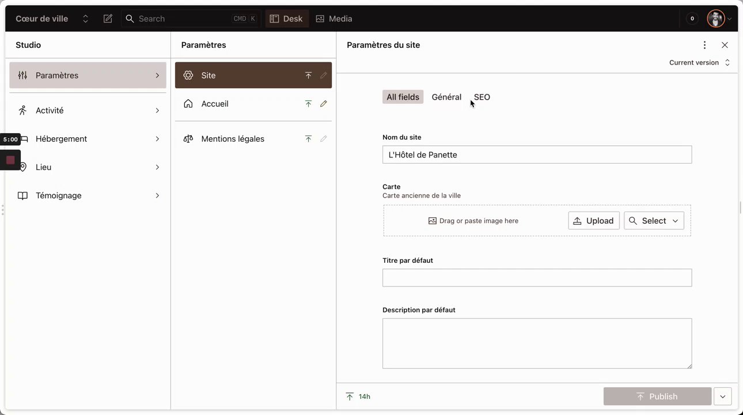Screen dimensions: 743x415
Task: Expand the Select image dropdown
Action: coord(654,221)
